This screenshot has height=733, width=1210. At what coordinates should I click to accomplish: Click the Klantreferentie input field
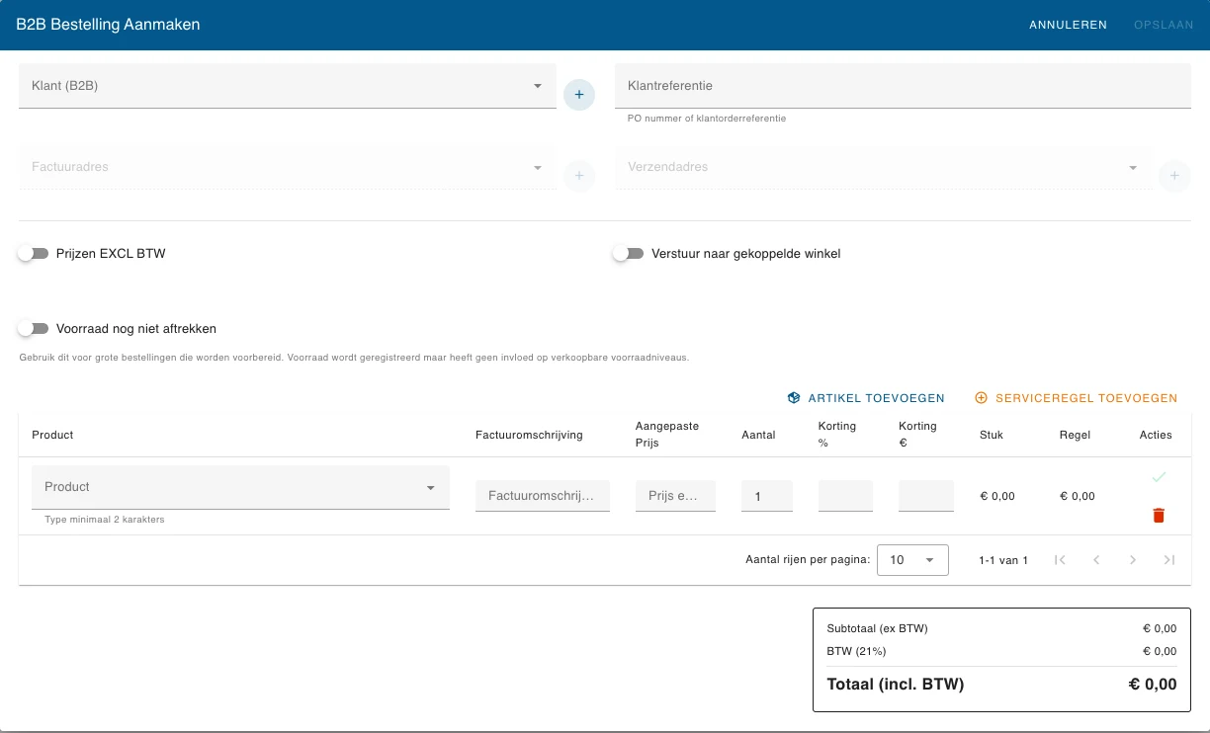903,86
